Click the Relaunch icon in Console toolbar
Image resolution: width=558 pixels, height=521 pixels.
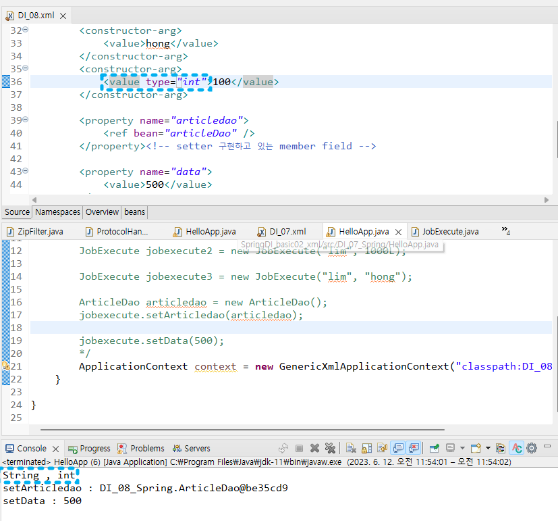point(283,448)
